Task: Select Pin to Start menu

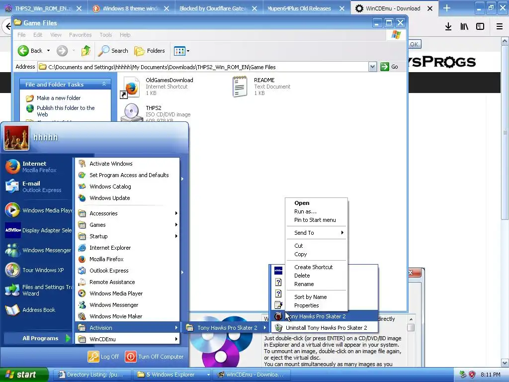Action: (315, 220)
